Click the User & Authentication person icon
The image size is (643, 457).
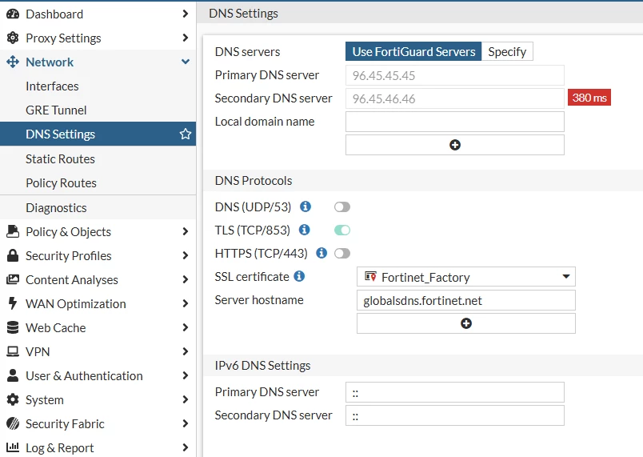(x=13, y=375)
